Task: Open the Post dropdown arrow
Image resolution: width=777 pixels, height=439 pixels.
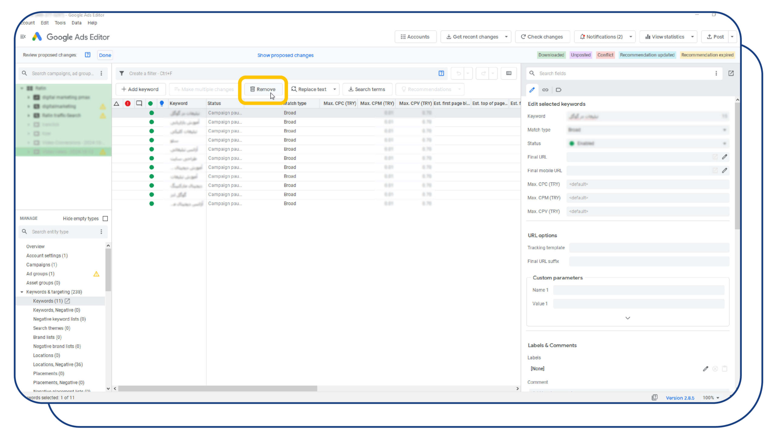Action: [x=732, y=37]
